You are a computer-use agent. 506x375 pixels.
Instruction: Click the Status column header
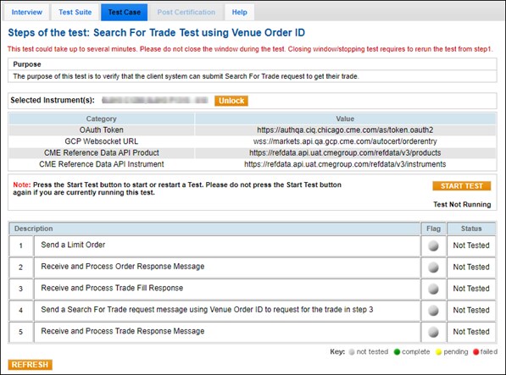pos(471,229)
